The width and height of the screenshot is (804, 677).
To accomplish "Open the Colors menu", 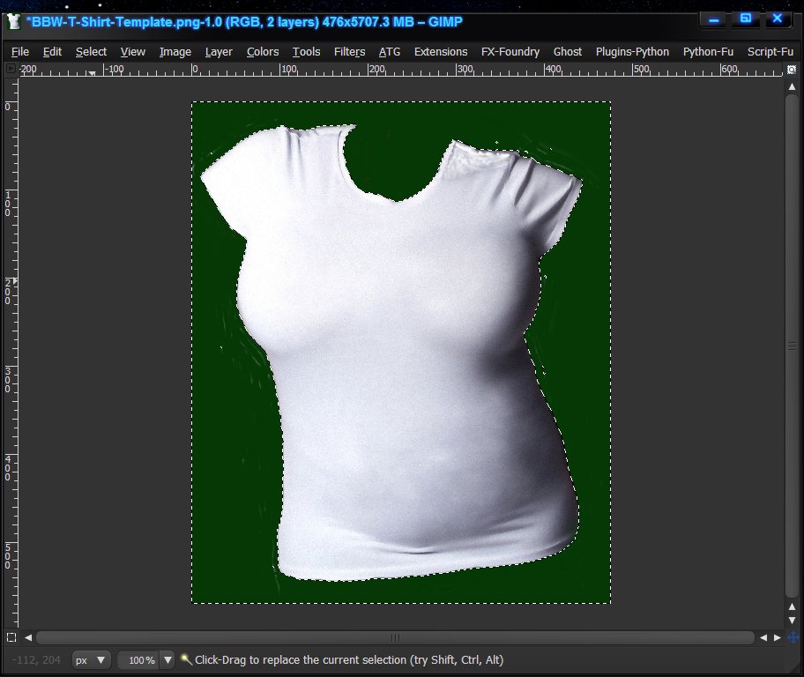I will 263,52.
